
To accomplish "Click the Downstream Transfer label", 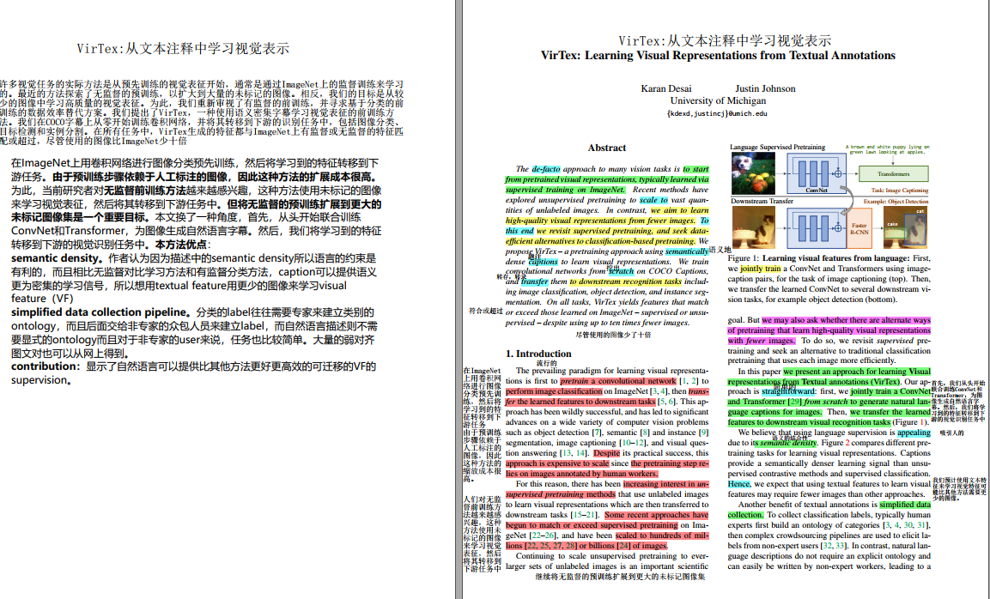I will coord(762,201).
